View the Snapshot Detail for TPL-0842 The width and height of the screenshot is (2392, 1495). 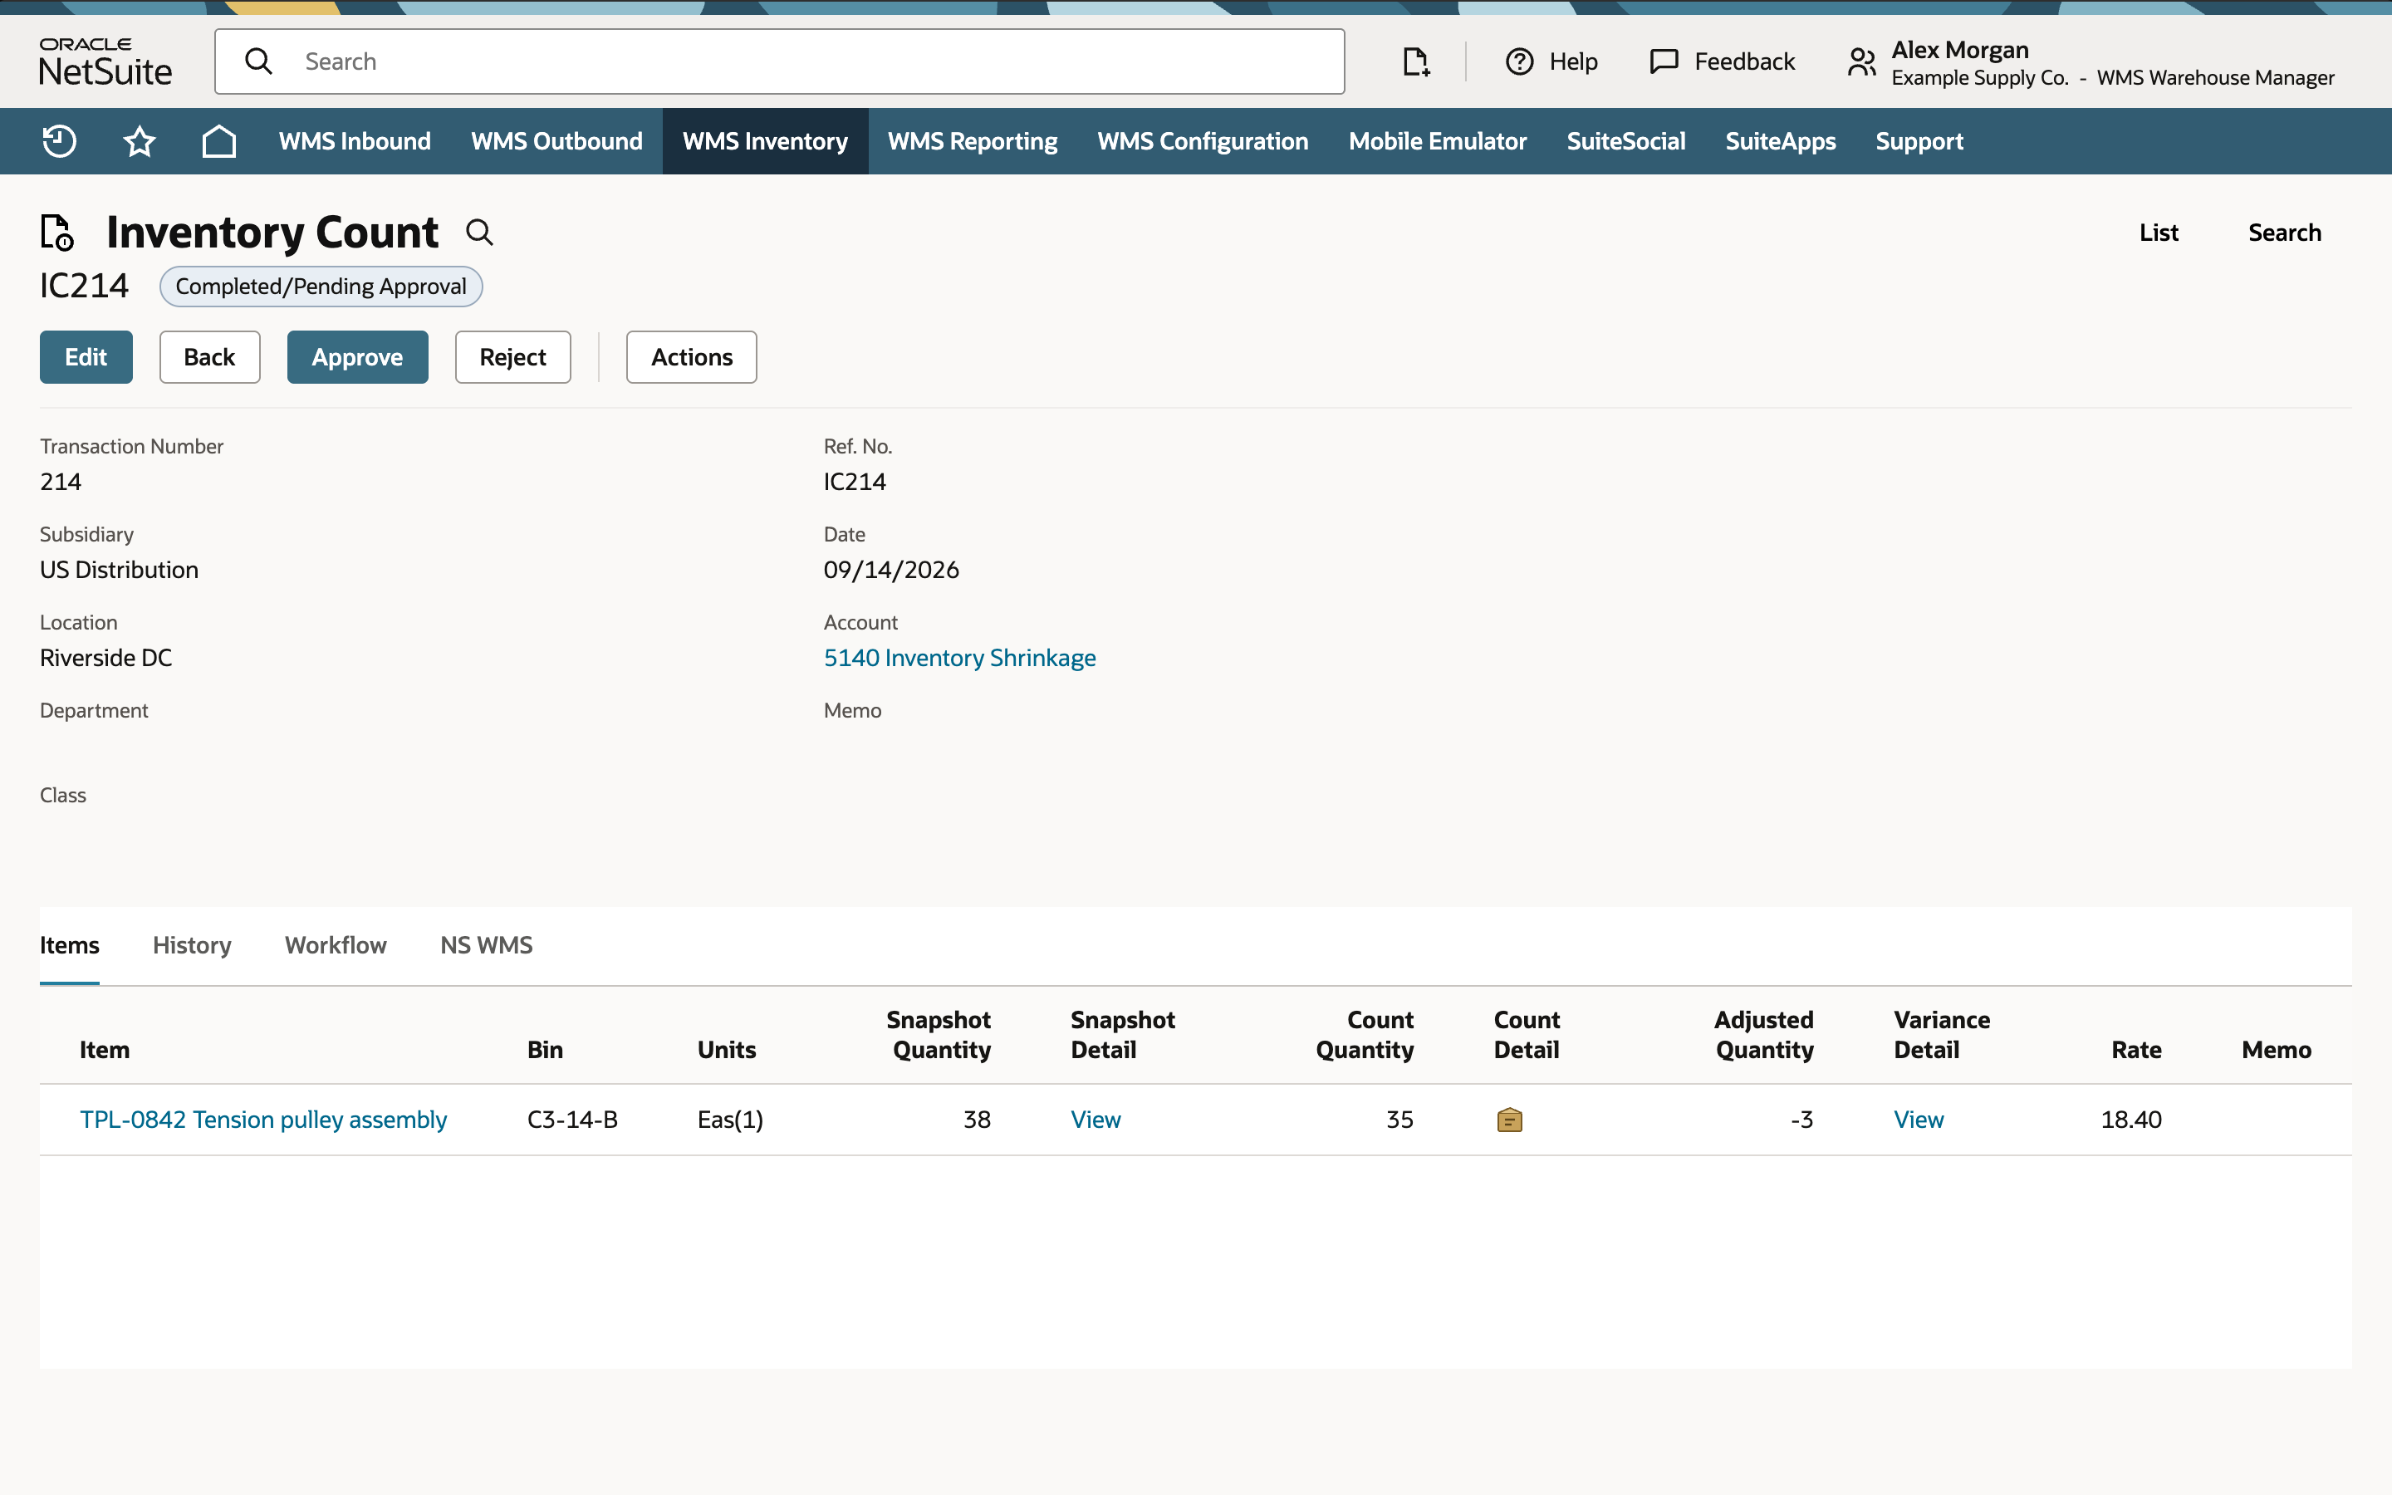(1096, 1120)
